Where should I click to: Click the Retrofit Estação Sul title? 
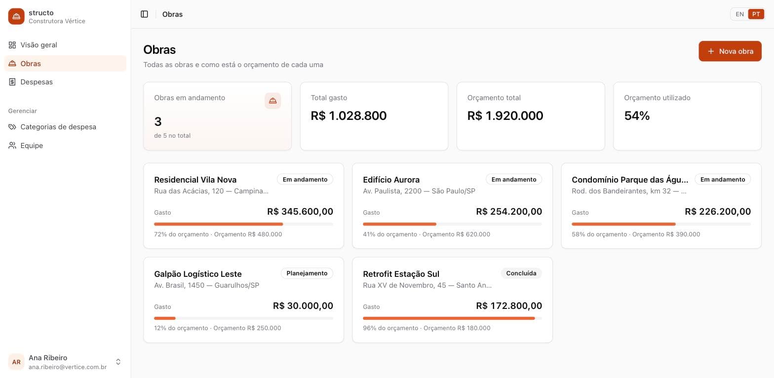(x=401, y=274)
